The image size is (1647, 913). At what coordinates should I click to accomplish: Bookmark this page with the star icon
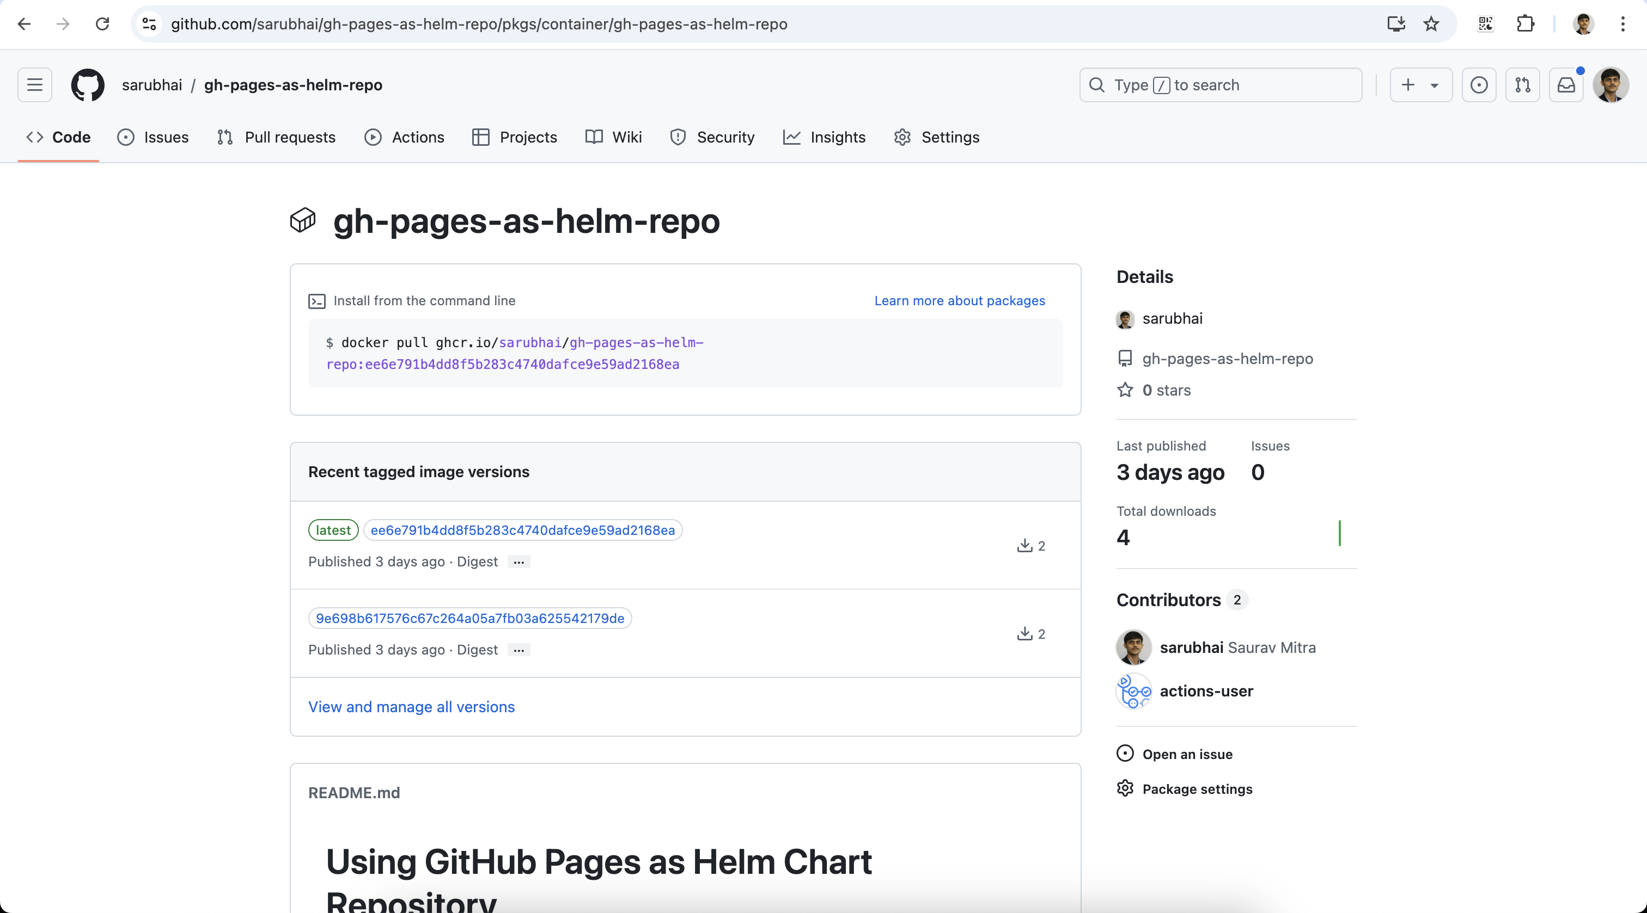pos(1431,24)
